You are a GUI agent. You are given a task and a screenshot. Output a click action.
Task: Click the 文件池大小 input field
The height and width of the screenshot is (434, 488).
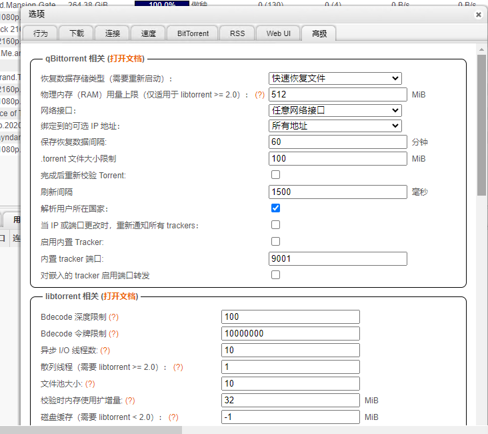[x=291, y=383]
